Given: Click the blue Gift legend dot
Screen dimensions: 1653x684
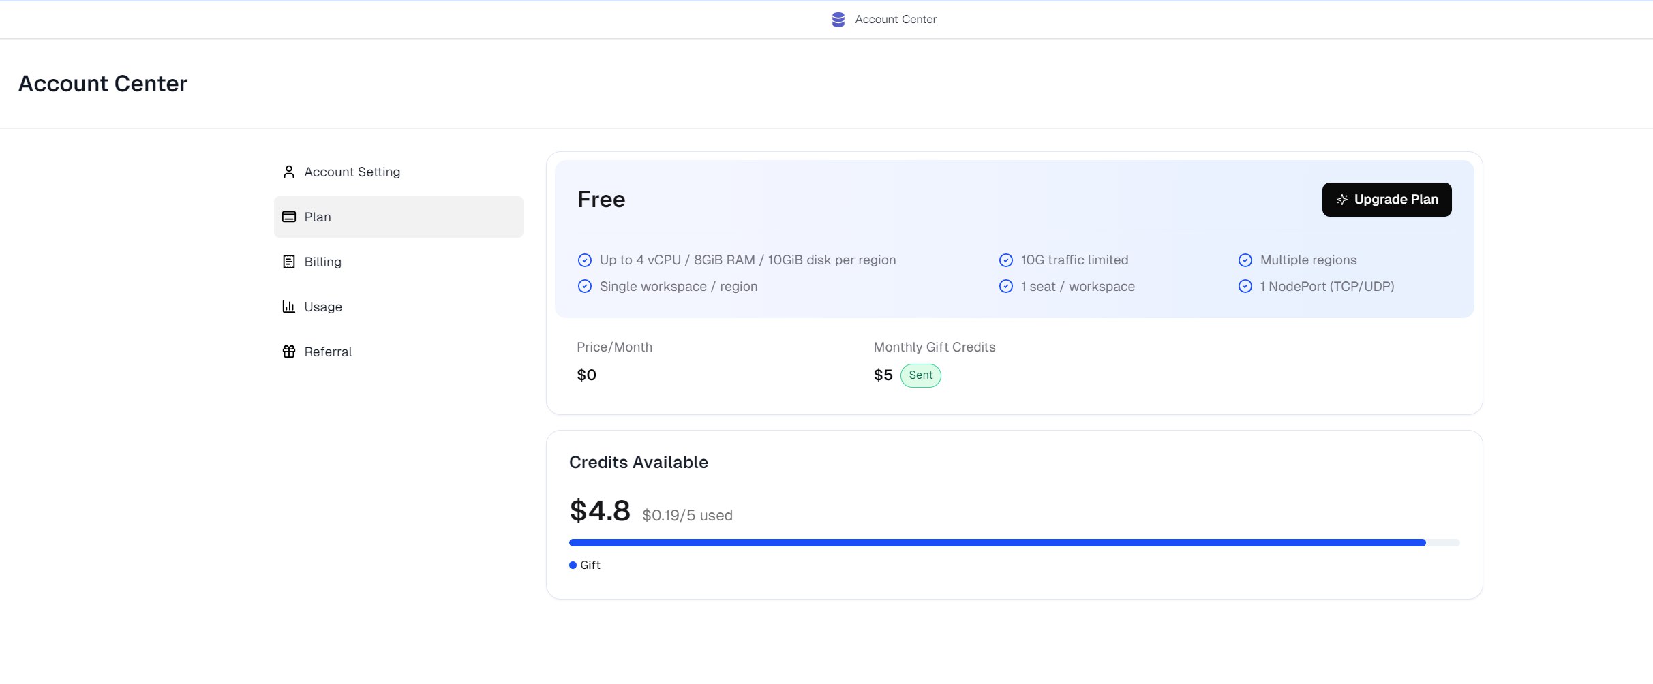Looking at the screenshot, I should point(573,565).
